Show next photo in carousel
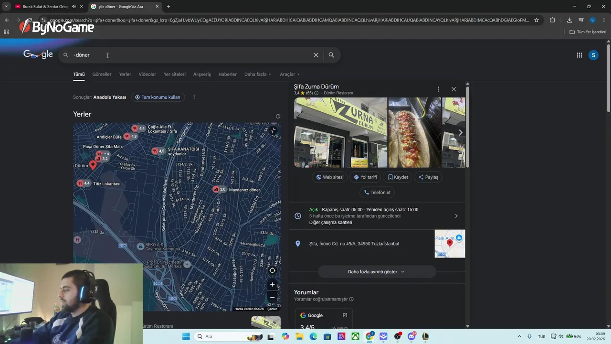The height and width of the screenshot is (344, 611). pos(460,132)
